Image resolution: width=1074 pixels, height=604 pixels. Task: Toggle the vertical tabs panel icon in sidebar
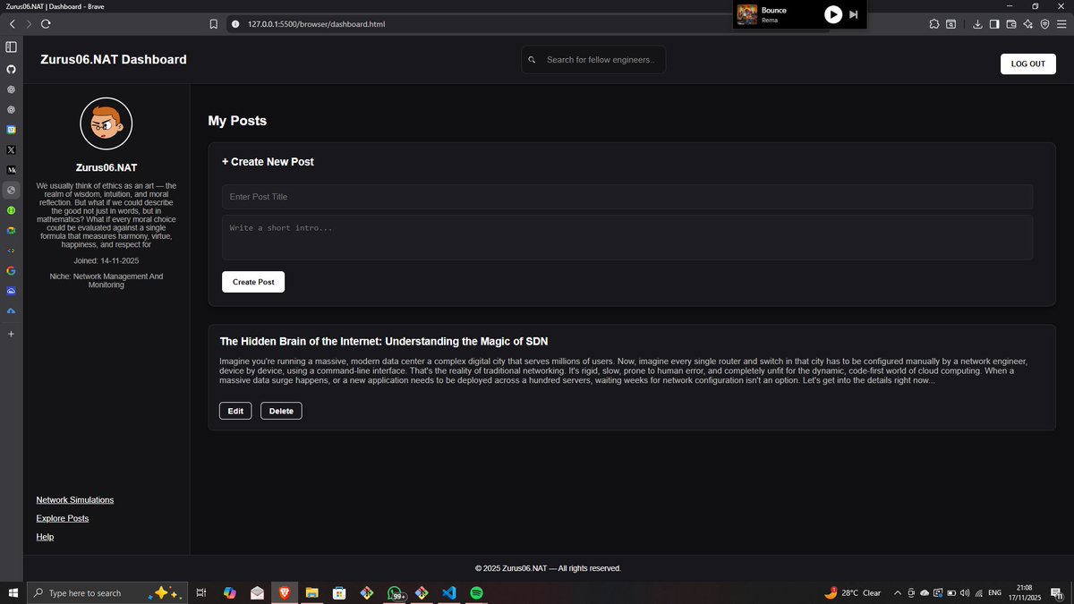tap(11, 47)
